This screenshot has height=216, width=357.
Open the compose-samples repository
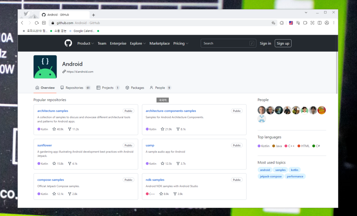pyautogui.click(x=51, y=179)
